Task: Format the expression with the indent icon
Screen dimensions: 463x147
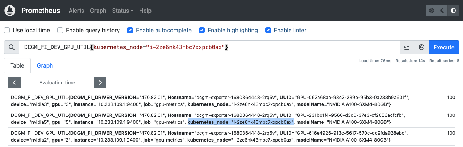Action: 407,47
